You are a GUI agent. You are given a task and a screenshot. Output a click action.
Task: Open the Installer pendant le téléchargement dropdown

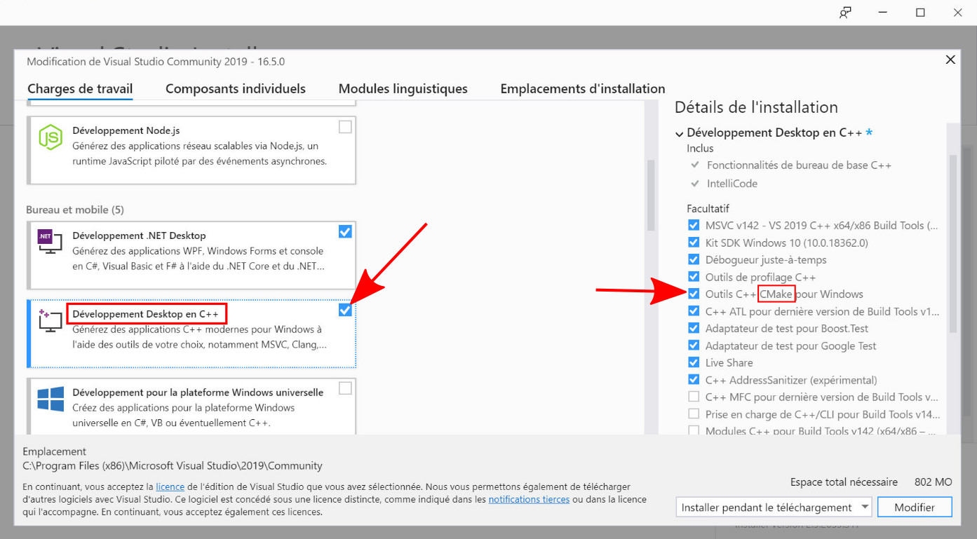[775, 507]
